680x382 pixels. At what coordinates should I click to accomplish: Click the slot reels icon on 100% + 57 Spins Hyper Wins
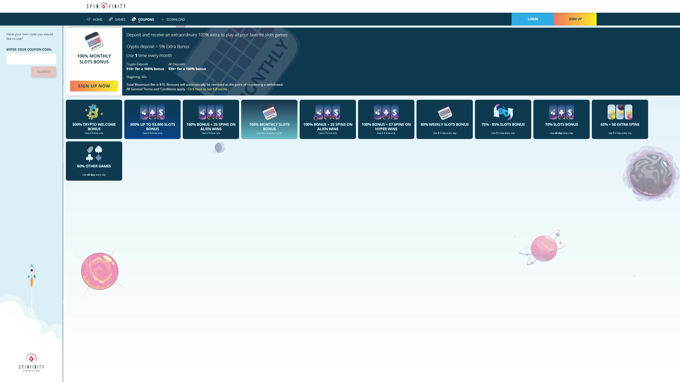coord(386,112)
